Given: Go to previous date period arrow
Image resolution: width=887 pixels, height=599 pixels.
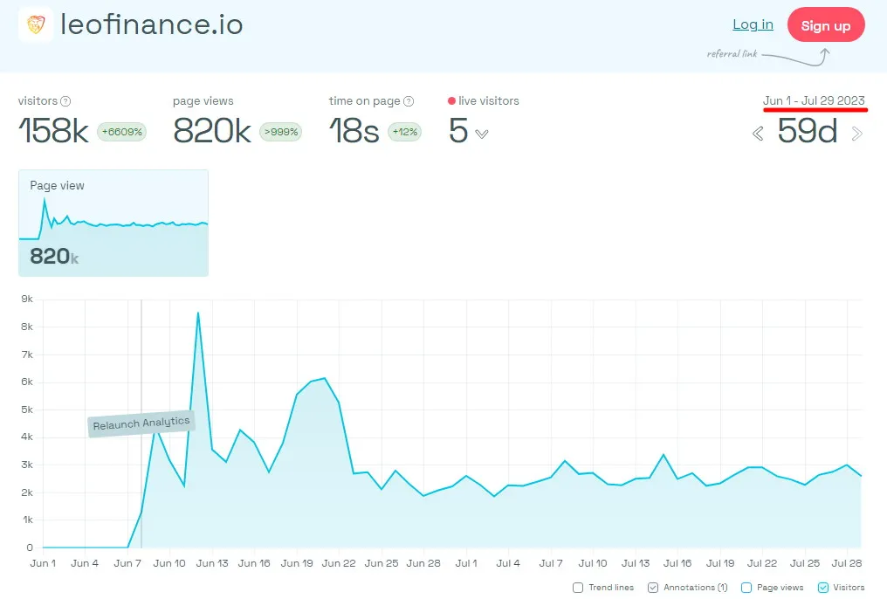Looking at the screenshot, I should pyautogui.click(x=758, y=134).
